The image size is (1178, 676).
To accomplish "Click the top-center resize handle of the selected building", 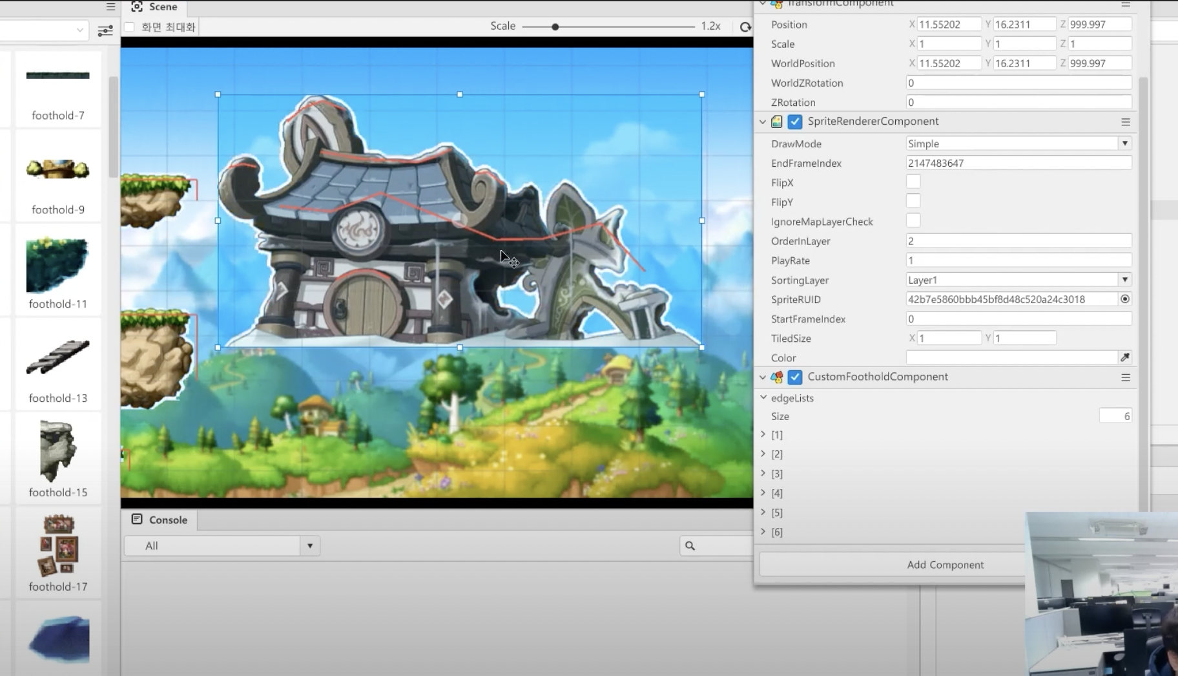I will pos(460,94).
